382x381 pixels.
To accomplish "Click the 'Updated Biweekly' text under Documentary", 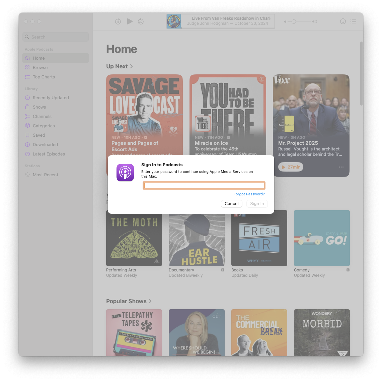I will click(185, 275).
